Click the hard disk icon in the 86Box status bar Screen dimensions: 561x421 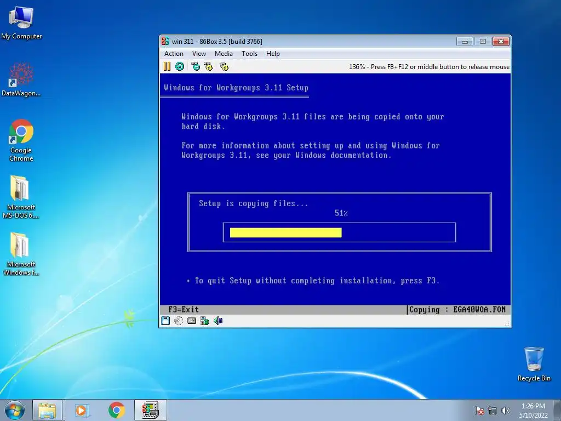pyautogui.click(x=192, y=320)
